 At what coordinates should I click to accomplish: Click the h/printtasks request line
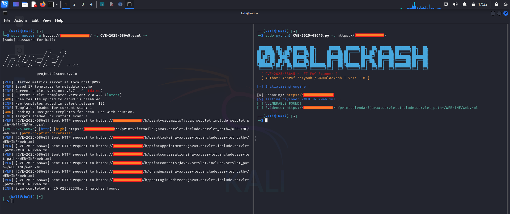click(x=126, y=140)
